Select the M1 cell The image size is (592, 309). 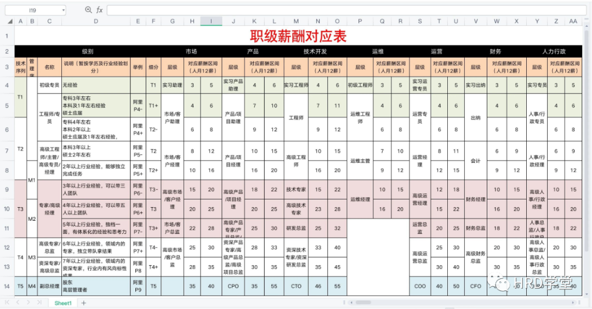(32, 180)
